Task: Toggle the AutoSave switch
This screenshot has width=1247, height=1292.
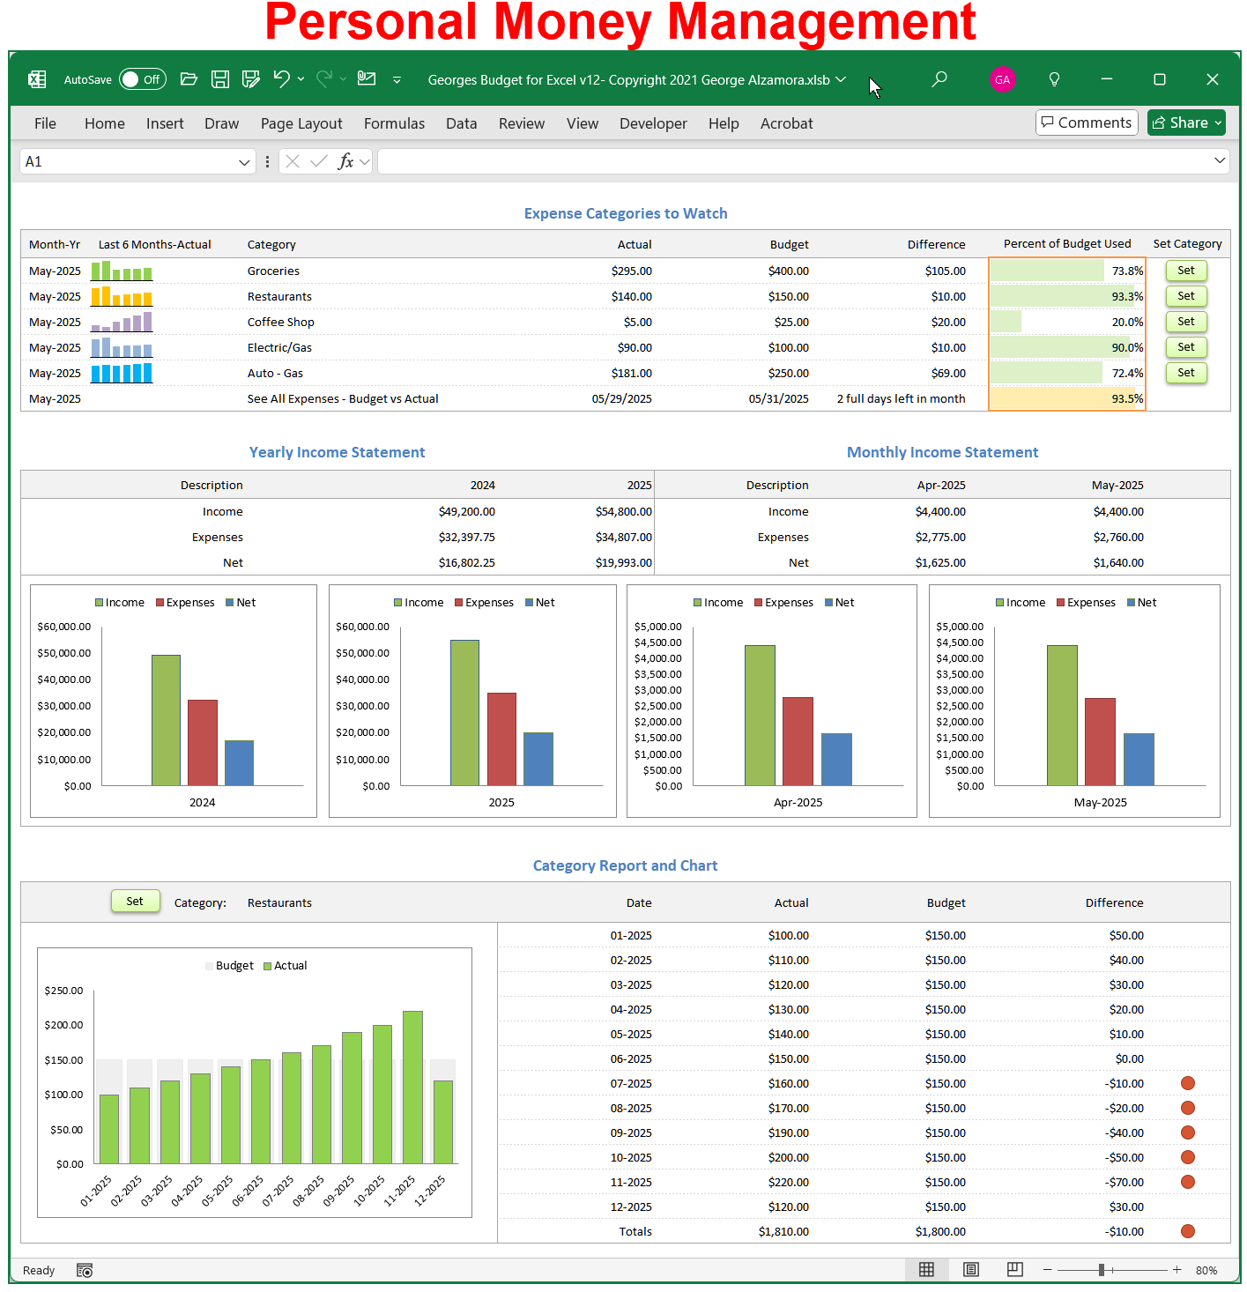Action: [142, 79]
